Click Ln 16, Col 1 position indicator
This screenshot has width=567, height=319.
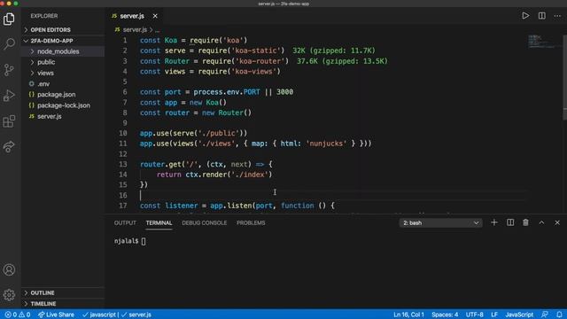click(x=408, y=315)
